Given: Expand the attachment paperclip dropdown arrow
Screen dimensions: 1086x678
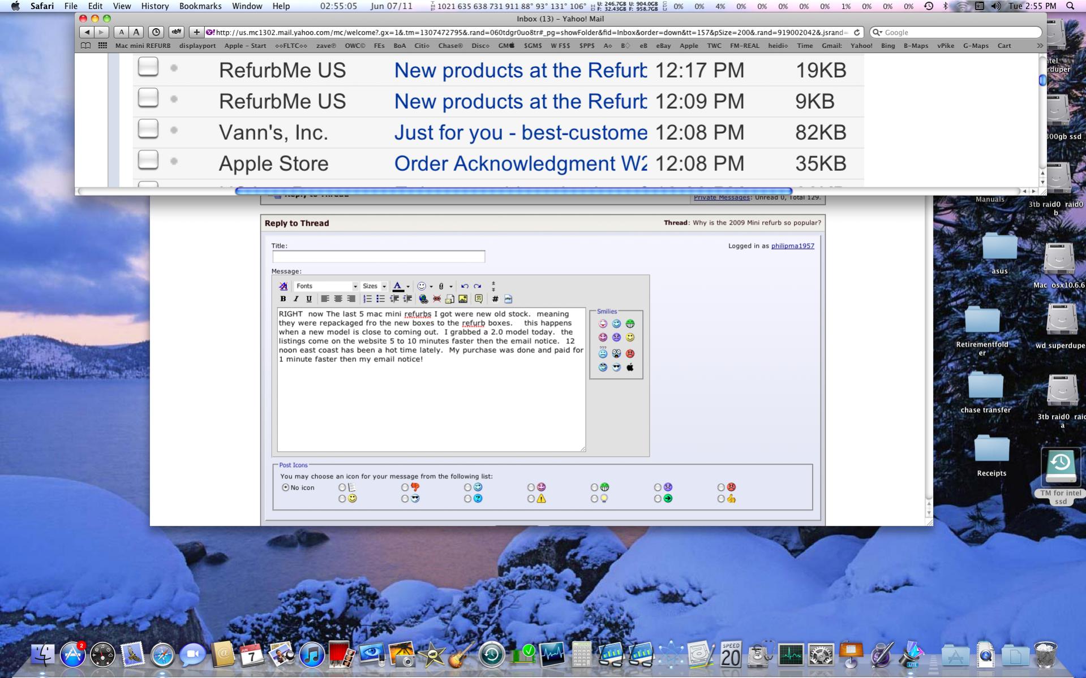Looking at the screenshot, I should (451, 287).
